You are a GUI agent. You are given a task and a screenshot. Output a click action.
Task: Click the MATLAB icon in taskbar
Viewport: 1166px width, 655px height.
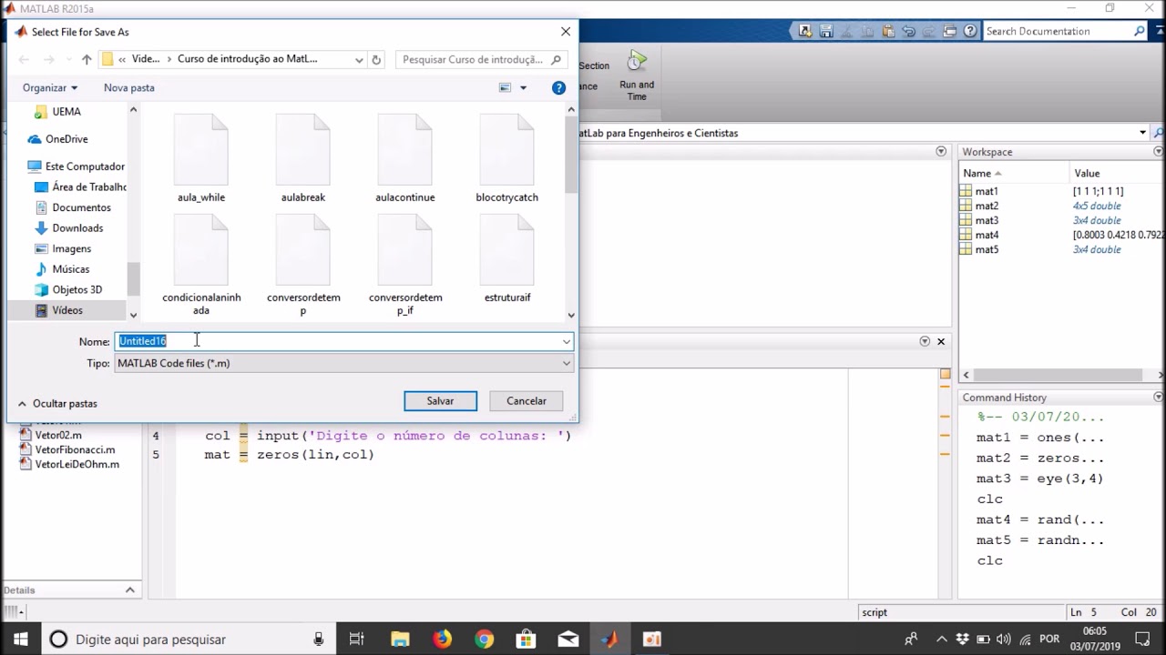pyautogui.click(x=609, y=639)
